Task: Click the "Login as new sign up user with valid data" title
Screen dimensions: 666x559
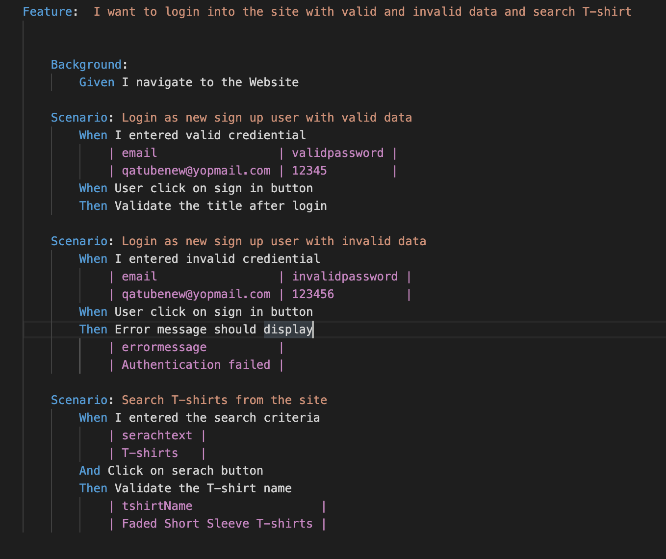Action: (x=266, y=118)
